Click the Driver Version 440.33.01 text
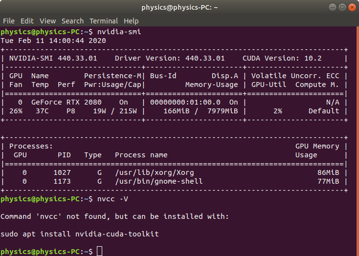Screen dimensions: 359x256 [170, 58]
